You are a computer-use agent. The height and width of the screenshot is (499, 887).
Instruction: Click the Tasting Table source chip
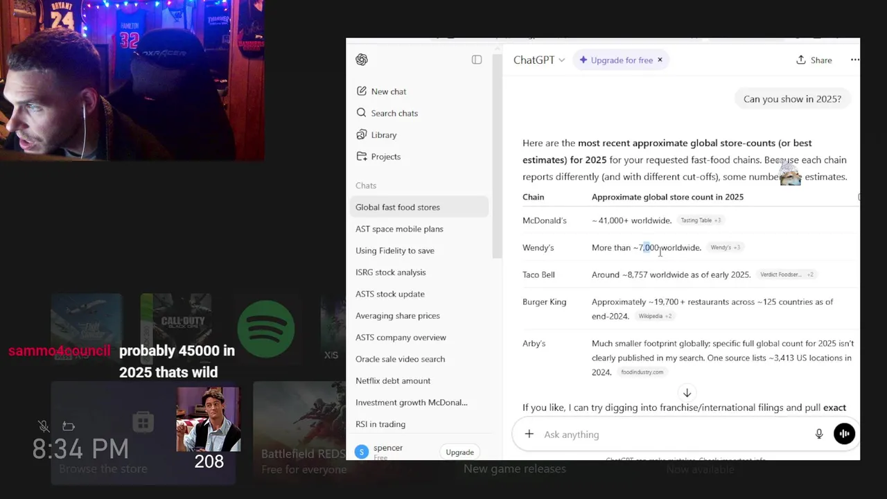[701, 220]
